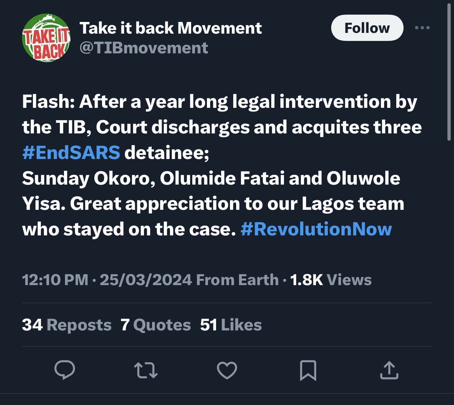Open the #RevolutionNow hashtag link
This screenshot has height=405, width=454.
pyautogui.click(x=316, y=229)
